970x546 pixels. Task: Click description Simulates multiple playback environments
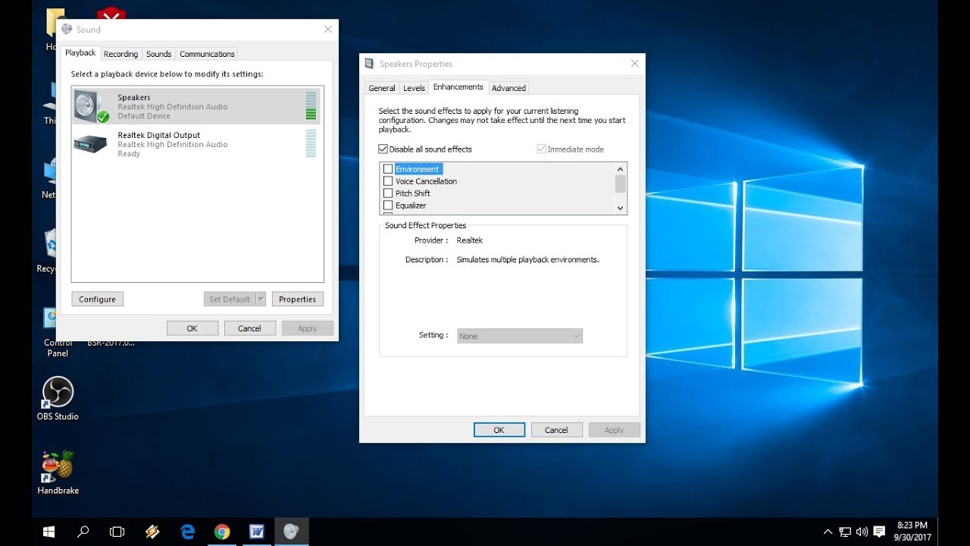click(528, 259)
